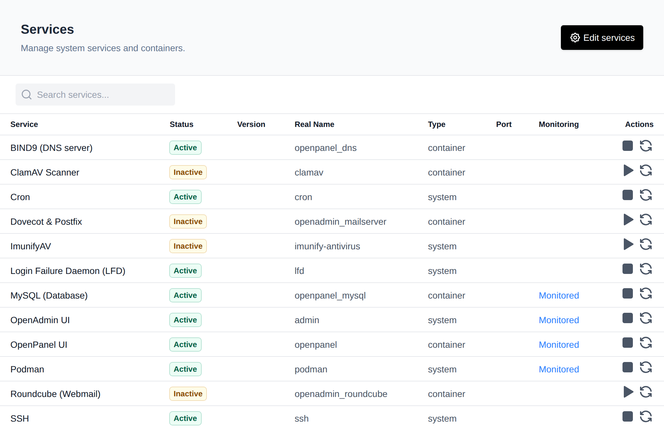Click the Active badge for SSH
The image size is (664, 430).
point(185,418)
